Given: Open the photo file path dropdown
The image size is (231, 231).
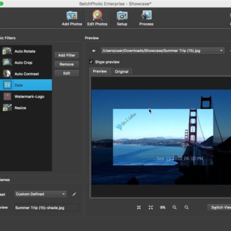Looking at the screenshot, I should pyautogui.click(x=163, y=51).
